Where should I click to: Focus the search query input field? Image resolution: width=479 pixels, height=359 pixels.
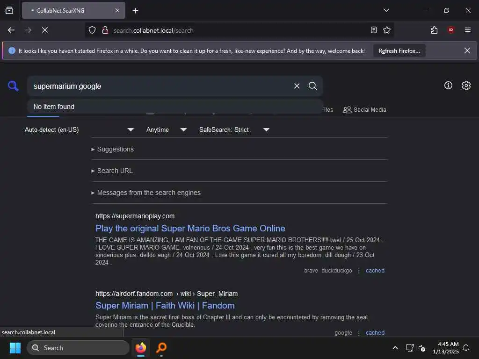(x=160, y=86)
